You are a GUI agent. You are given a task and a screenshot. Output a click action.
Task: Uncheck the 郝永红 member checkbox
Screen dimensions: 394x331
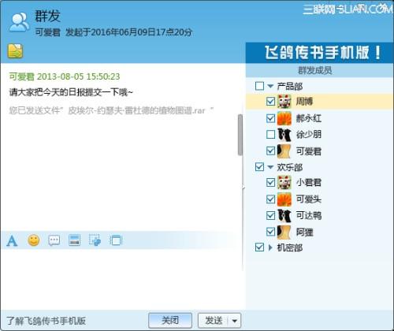click(x=270, y=118)
